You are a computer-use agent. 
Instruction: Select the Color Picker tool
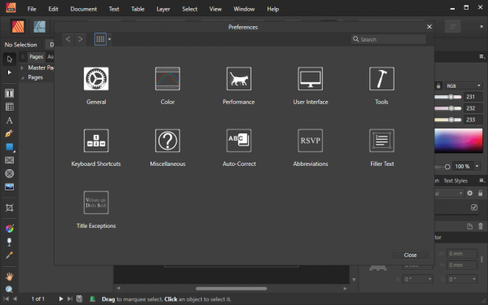(9, 255)
